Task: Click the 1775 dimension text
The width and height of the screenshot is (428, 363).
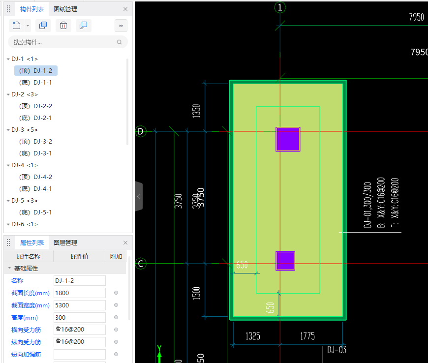Action: click(x=307, y=336)
